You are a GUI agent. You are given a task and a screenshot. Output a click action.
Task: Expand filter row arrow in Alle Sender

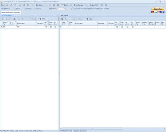[x=61, y=27]
